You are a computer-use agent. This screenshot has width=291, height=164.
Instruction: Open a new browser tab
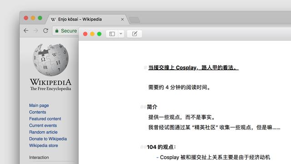(x=135, y=20)
